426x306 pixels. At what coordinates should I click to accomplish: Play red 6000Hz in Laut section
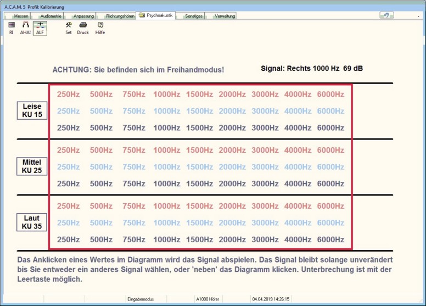click(330, 206)
